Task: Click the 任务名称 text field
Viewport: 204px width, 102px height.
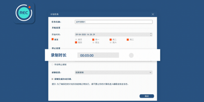Action: coord(114,22)
